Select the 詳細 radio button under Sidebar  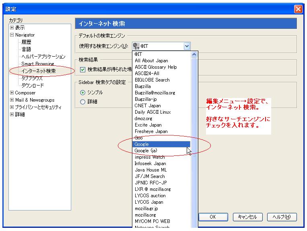[x=82, y=102]
